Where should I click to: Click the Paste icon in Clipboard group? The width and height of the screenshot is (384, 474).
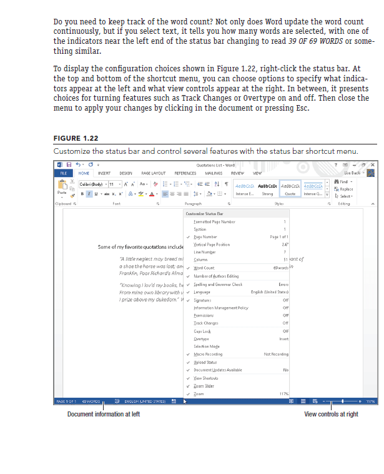tap(62, 187)
